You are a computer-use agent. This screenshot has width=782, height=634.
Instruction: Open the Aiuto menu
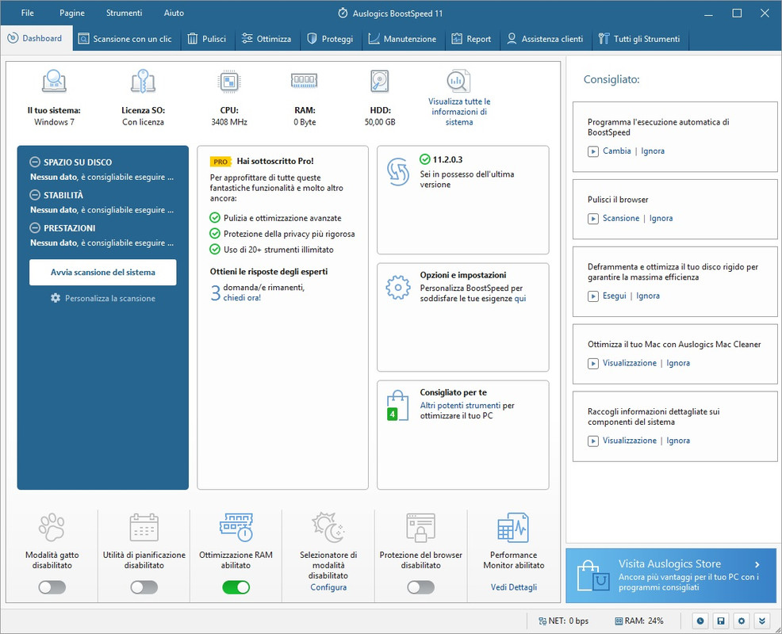174,13
